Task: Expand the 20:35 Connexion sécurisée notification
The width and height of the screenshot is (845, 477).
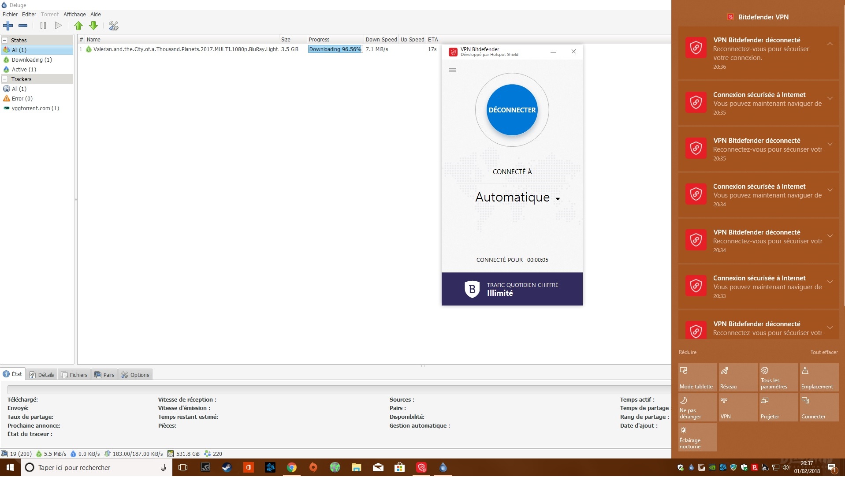Action: coord(830,98)
